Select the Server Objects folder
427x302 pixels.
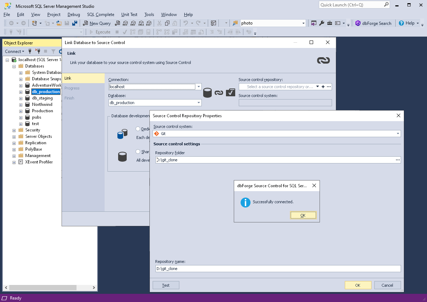pos(38,136)
